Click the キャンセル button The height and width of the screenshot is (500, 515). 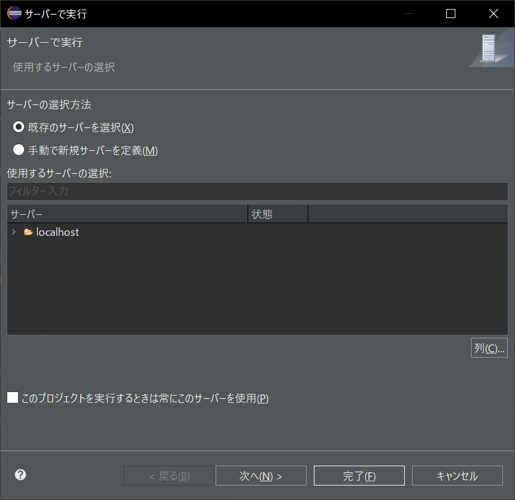[457, 476]
